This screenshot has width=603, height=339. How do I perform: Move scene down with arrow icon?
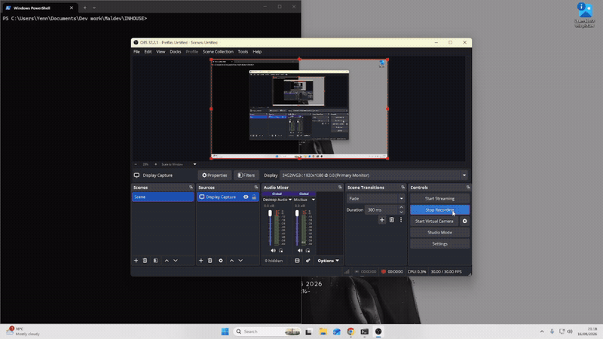click(x=176, y=261)
